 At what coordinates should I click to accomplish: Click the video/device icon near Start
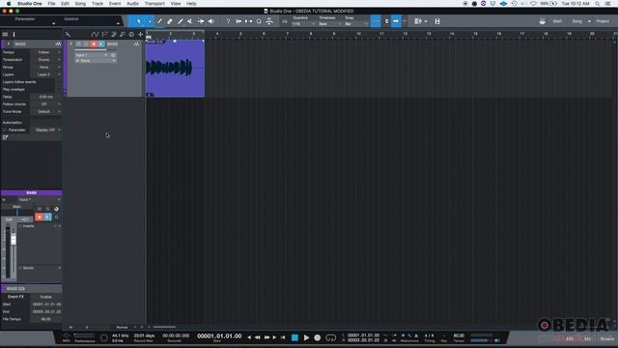543,21
